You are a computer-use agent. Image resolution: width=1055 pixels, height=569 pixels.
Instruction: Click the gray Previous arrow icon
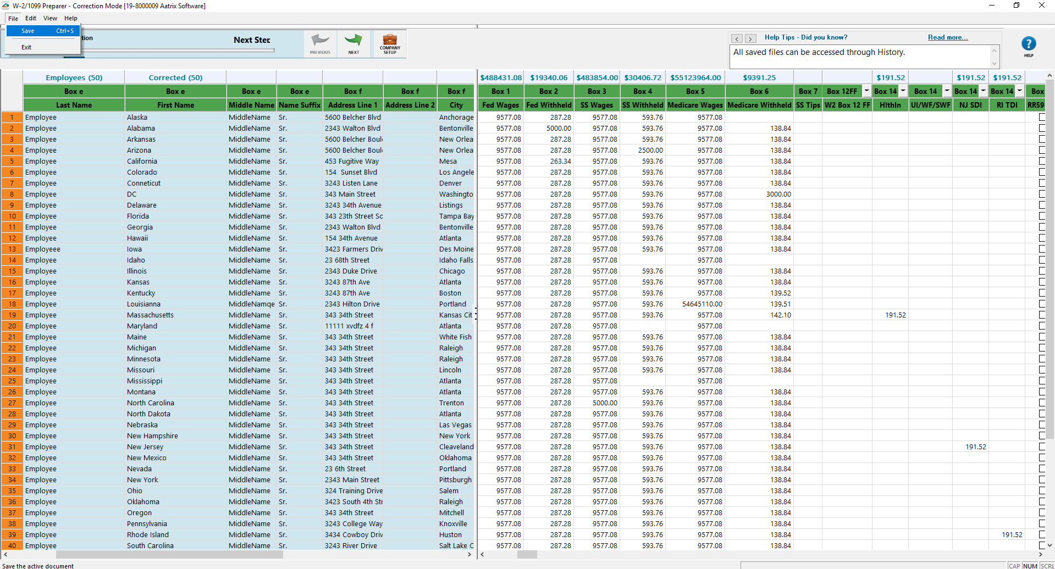320,42
